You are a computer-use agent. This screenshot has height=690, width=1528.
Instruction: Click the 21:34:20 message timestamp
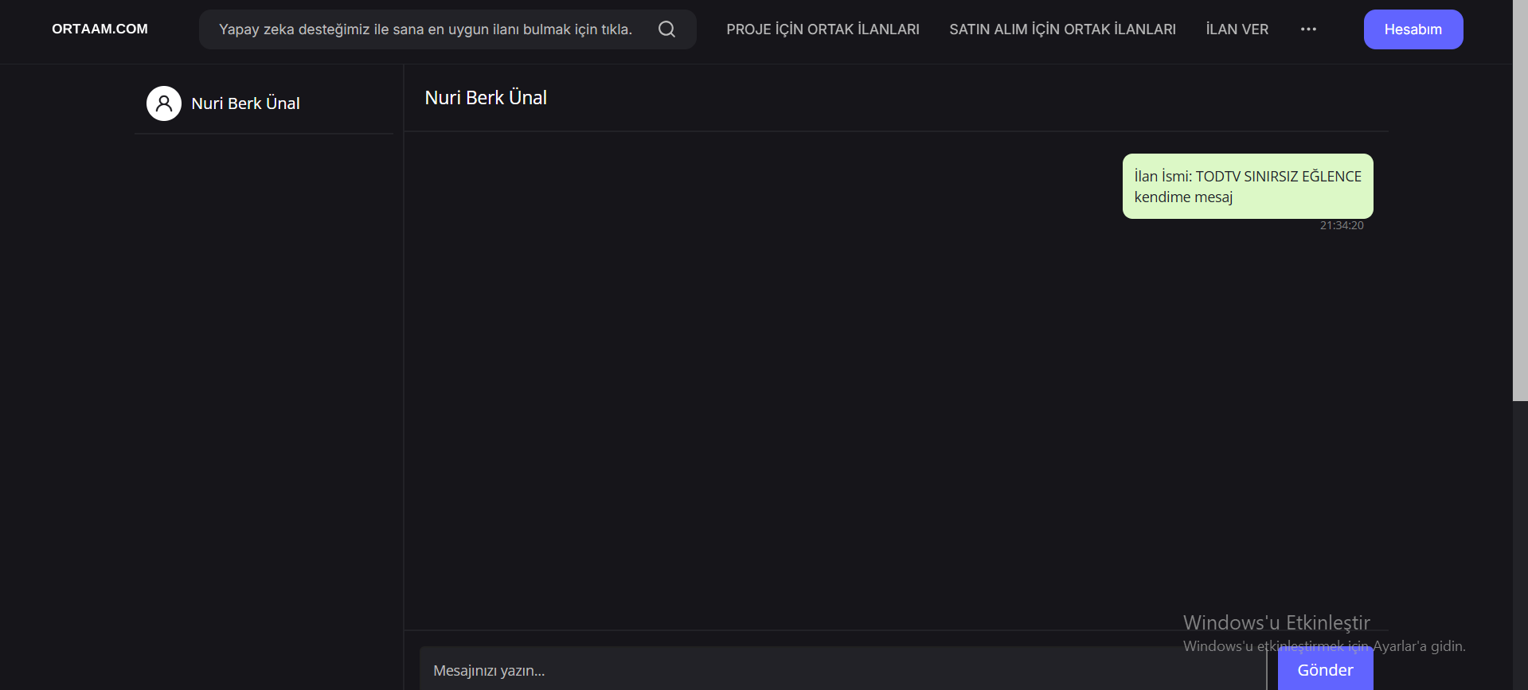[x=1341, y=226]
